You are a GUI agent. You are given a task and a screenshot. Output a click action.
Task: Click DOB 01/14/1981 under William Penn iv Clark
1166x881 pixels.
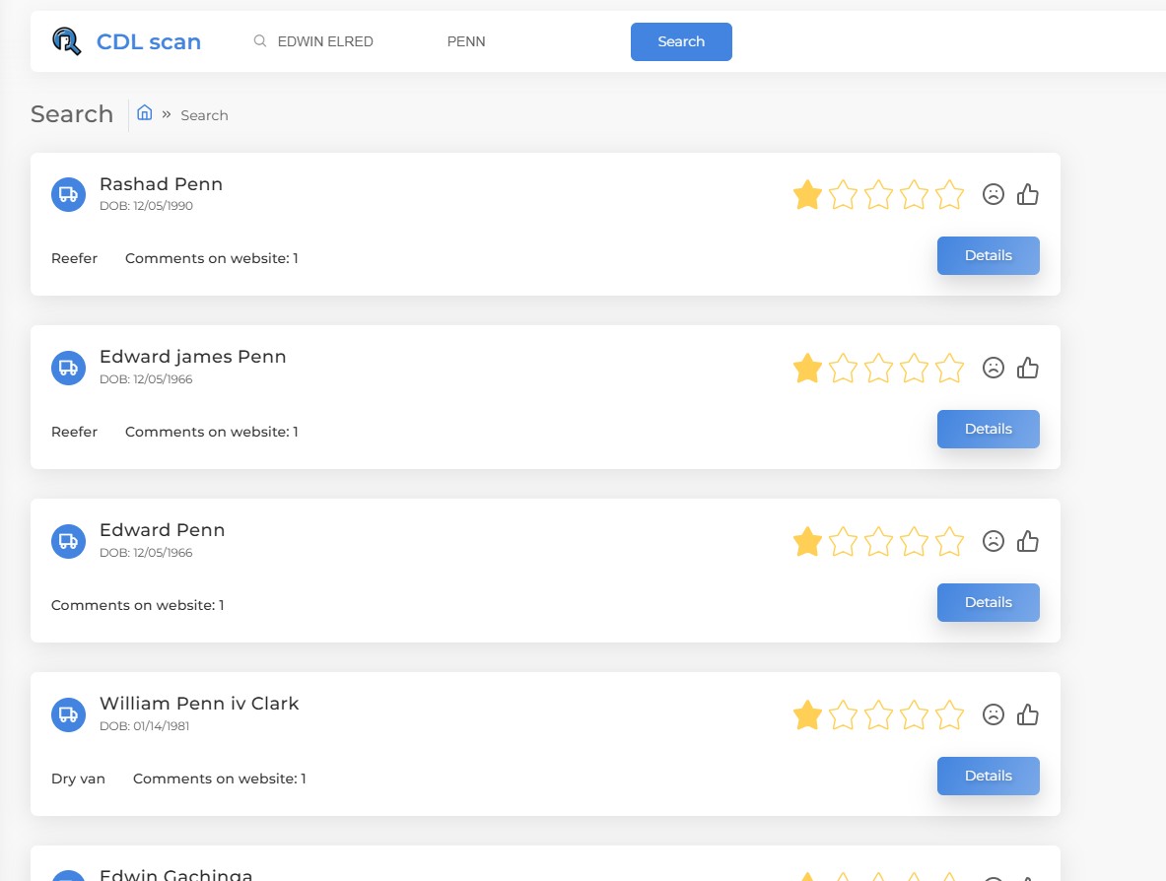point(144,726)
